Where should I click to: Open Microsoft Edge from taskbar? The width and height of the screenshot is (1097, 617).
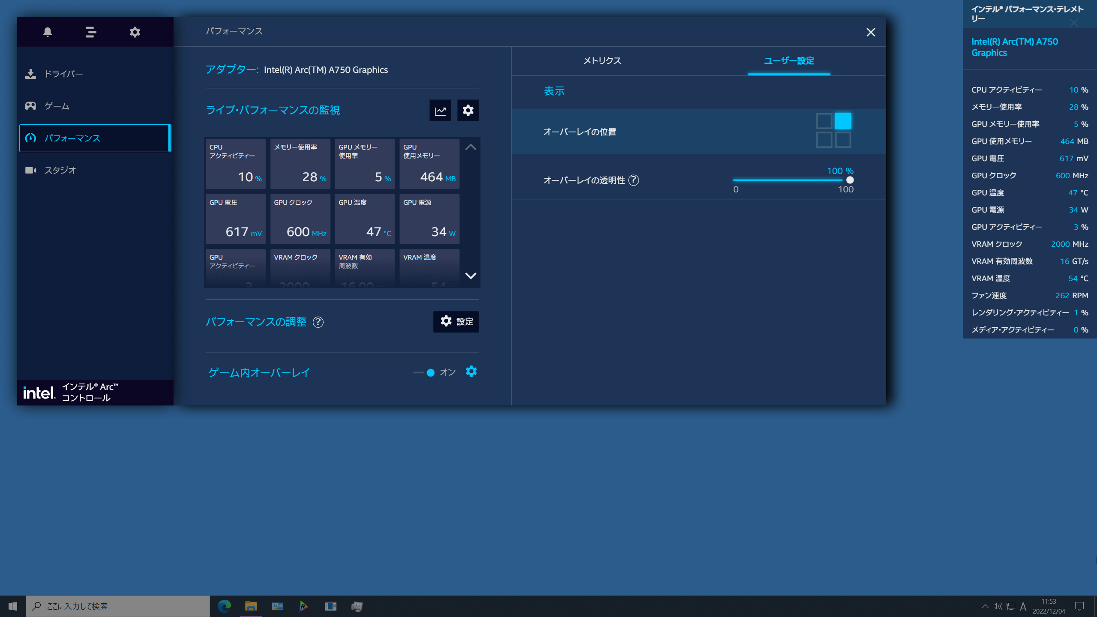coord(225,606)
